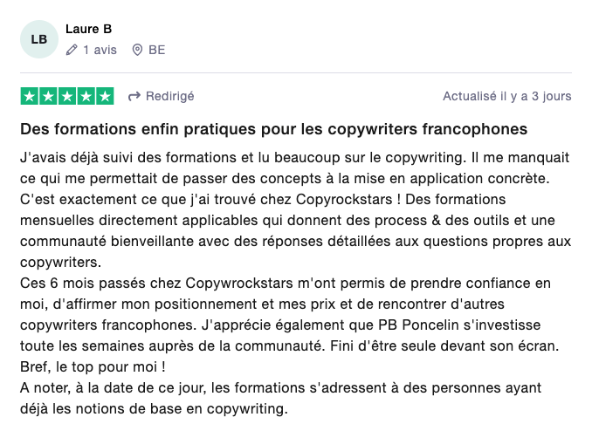Click the line 'Bref, le top pour moi !'
This screenshot has height=424, width=592.
93,367
